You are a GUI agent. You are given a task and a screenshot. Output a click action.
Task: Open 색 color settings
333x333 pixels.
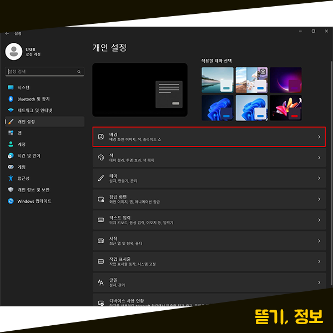coord(209,158)
